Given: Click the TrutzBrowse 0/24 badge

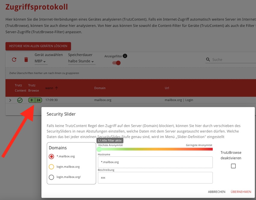Looking at the screenshot, I should pyautogui.click(x=35, y=100).
